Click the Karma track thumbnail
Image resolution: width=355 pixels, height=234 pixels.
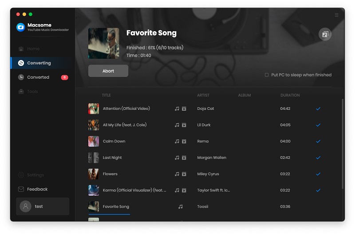point(94,190)
